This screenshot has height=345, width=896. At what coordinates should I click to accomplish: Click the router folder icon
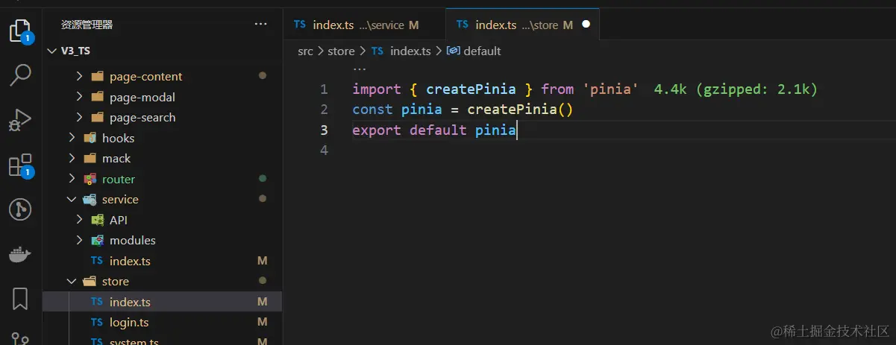(90, 179)
